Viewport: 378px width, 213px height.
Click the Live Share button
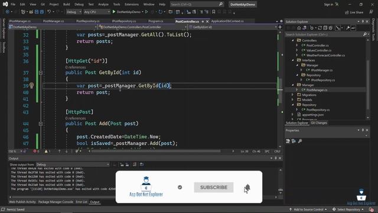click(x=354, y=12)
